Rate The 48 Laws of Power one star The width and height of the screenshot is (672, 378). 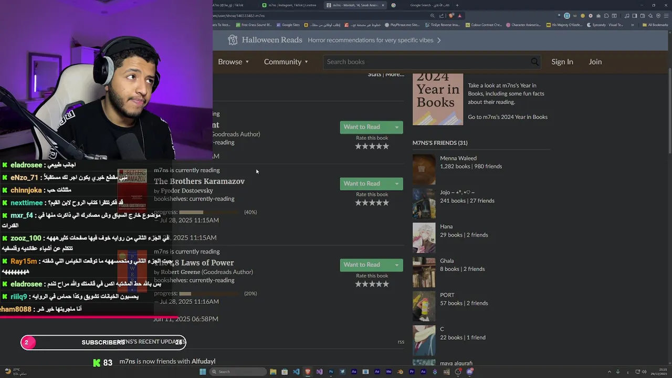(358, 284)
